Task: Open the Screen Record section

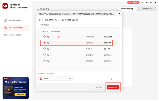Action: point(16,35)
